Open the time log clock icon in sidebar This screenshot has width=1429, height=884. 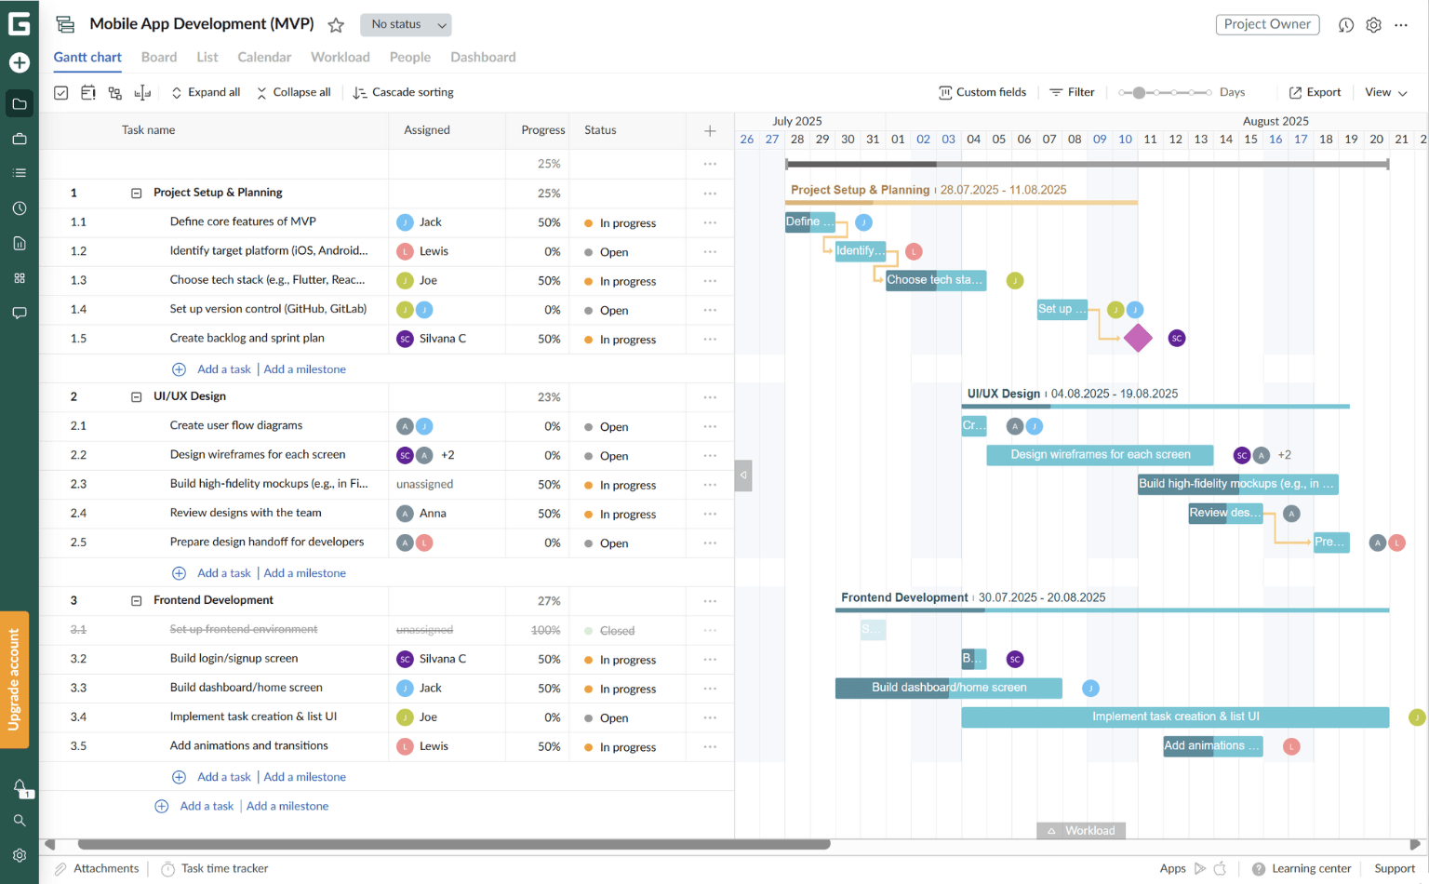(20, 208)
